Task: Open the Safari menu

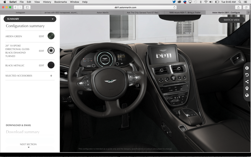Action: (13, 2)
